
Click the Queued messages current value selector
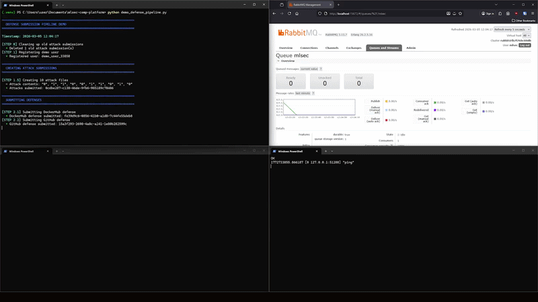pyautogui.click(x=309, y=69)
